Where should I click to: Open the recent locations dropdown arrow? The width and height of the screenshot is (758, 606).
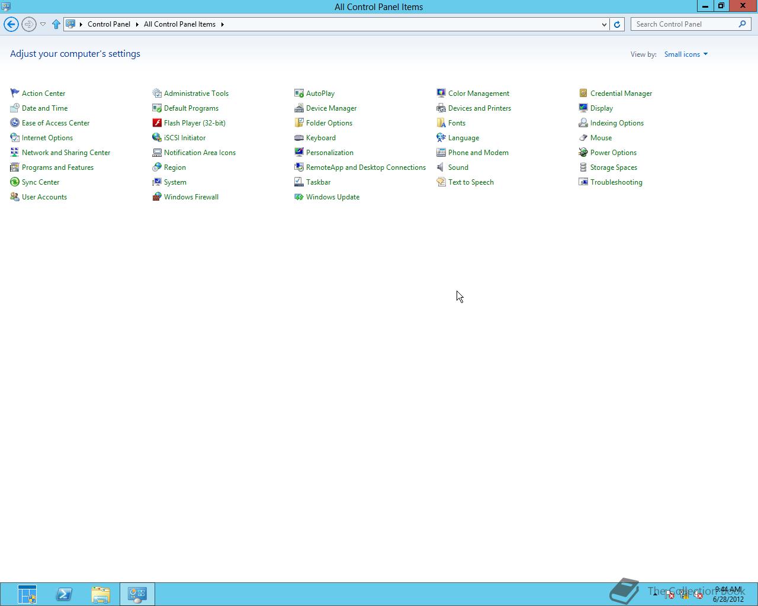(43, 24)
